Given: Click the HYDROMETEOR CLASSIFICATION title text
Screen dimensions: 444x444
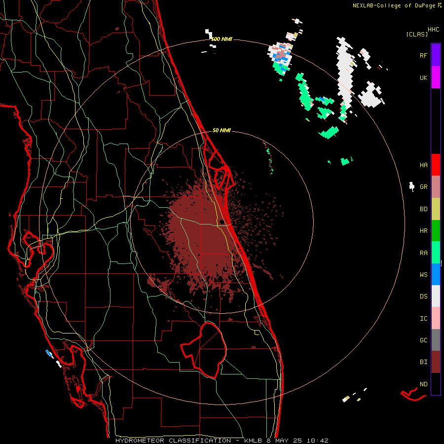Looking at the screenshot, I should tap(173, 441).
